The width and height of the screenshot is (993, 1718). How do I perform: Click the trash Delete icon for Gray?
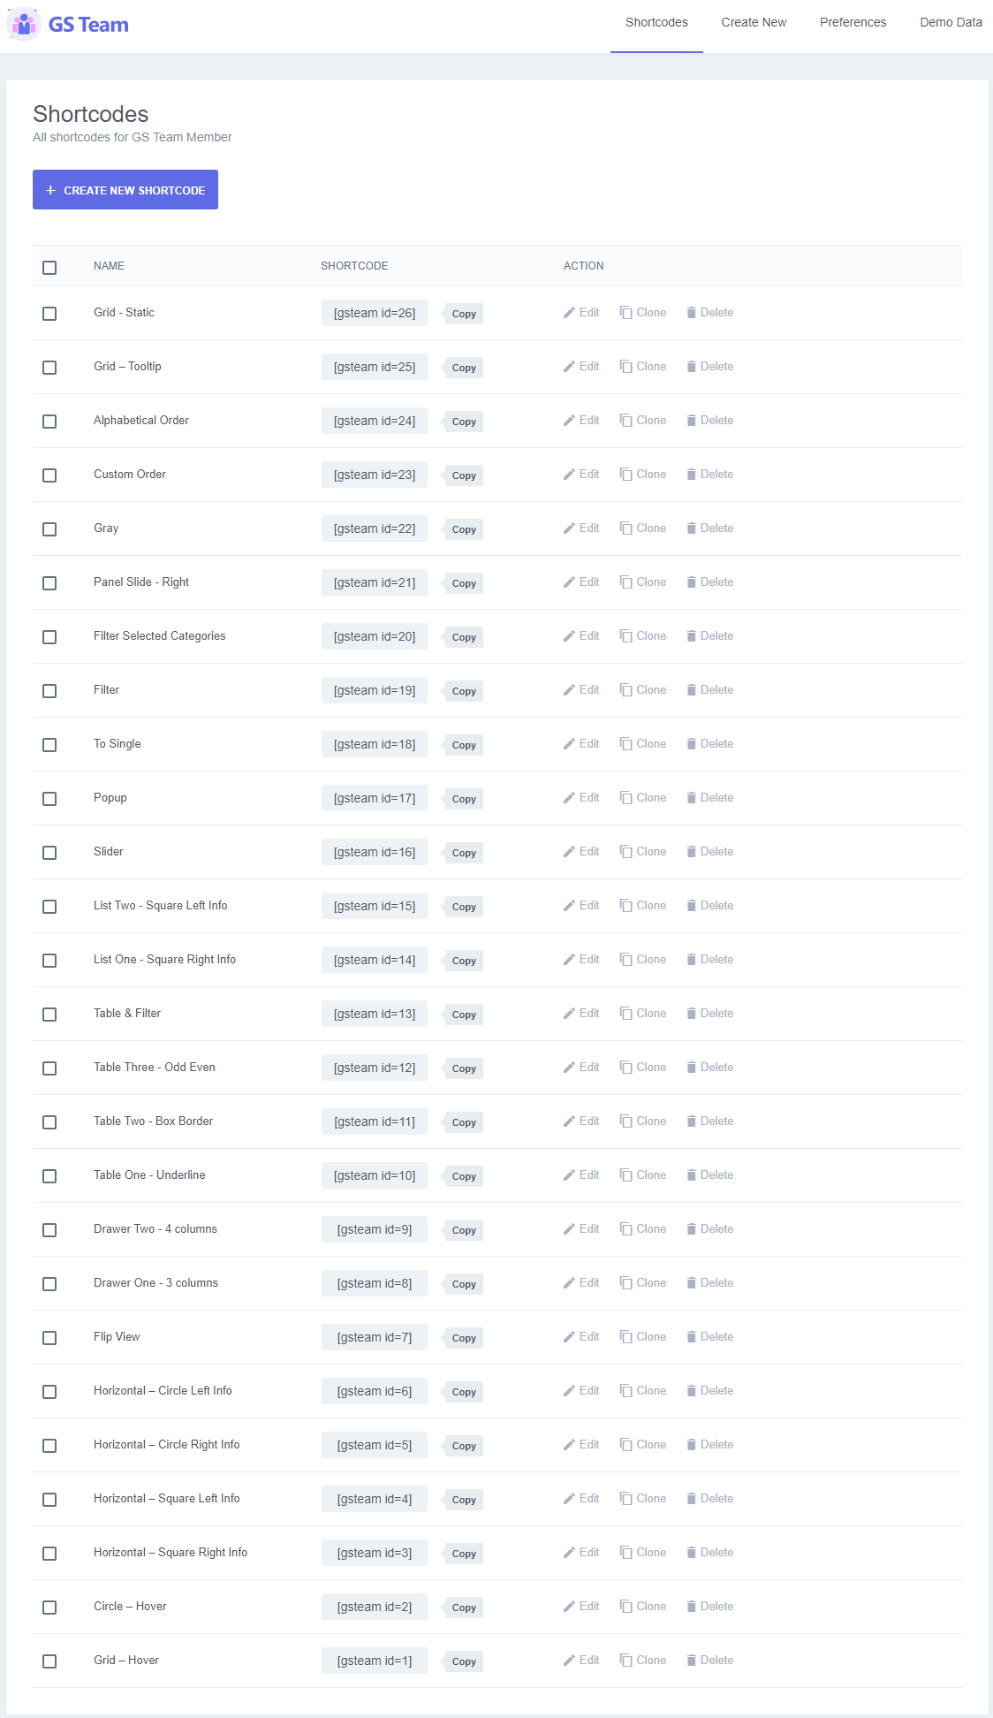pos(692,528)
